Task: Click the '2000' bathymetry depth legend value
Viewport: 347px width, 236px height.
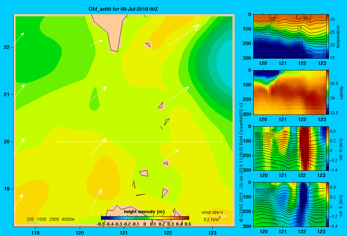Action: pos(54,219)
